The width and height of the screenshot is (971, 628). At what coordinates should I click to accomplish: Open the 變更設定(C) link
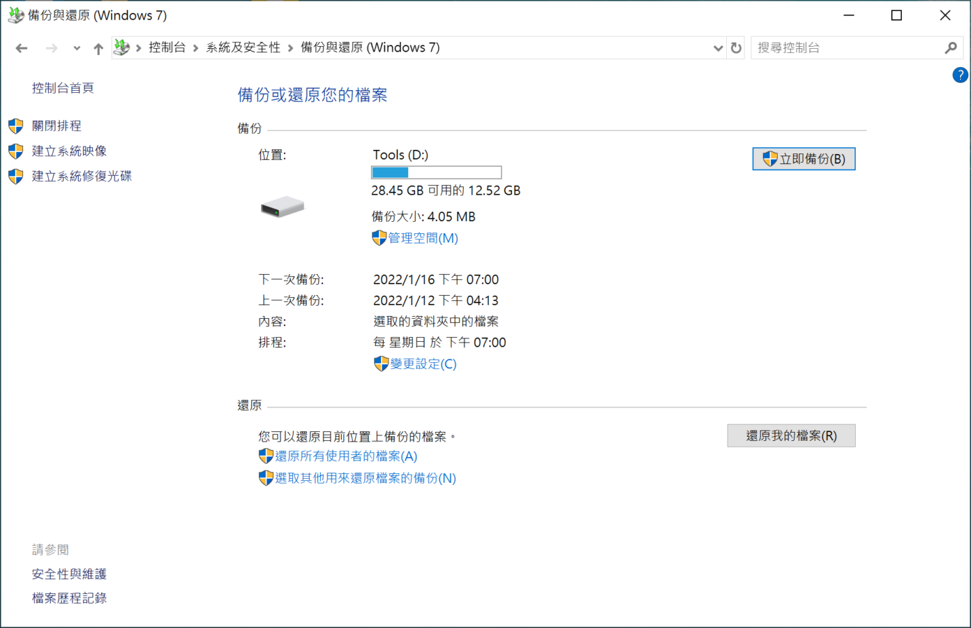pyautogui.click(x=423, y=364)
